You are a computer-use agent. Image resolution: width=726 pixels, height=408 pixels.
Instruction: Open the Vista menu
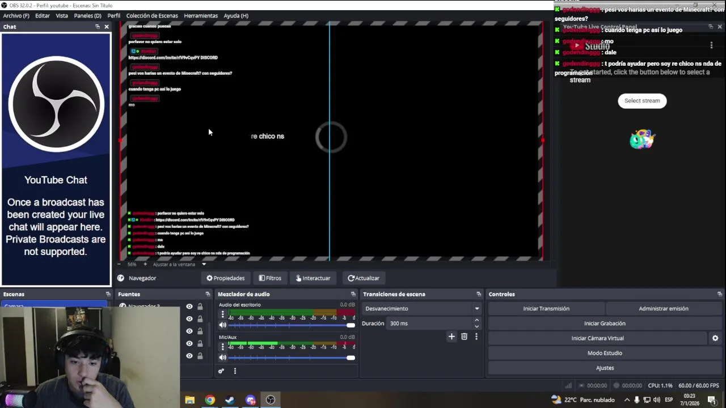coord(62,16)
